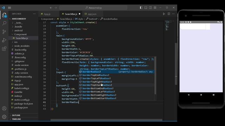Switch to the SearchBar.js tab
The width and height of the screenshot is (225, 126).
click(71, 14)
